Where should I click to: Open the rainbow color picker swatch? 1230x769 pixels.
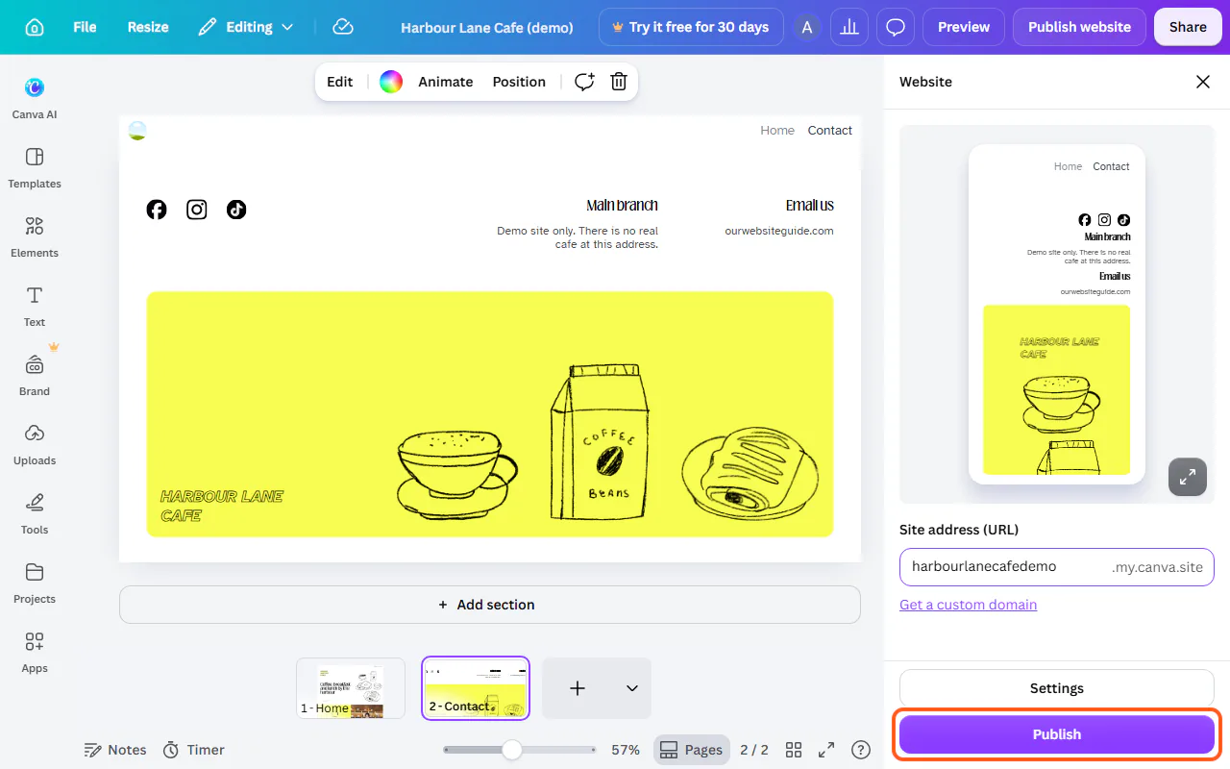390,82
